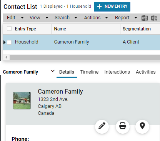Click the New Entry button
160x141 pixels.
click(x=112, y=7)
